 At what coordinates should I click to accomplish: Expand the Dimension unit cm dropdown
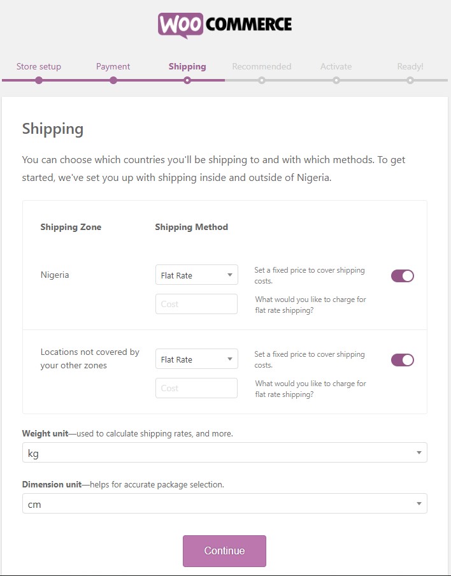[224, 503]
